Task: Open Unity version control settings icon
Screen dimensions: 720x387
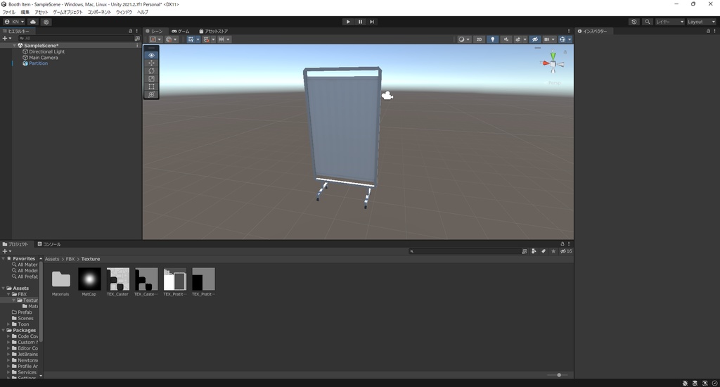Action: click(46, 22)
